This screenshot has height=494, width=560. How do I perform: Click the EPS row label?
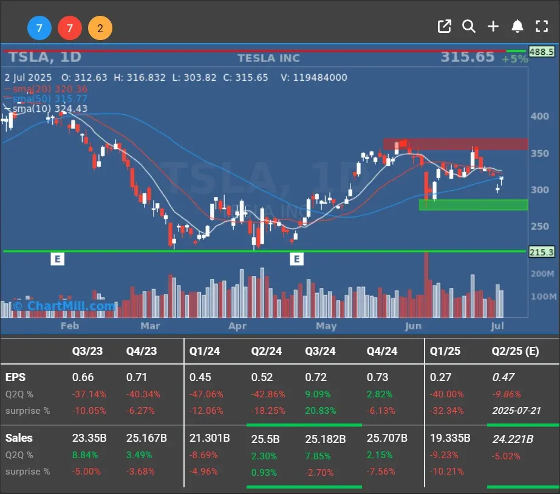(15, 377)
